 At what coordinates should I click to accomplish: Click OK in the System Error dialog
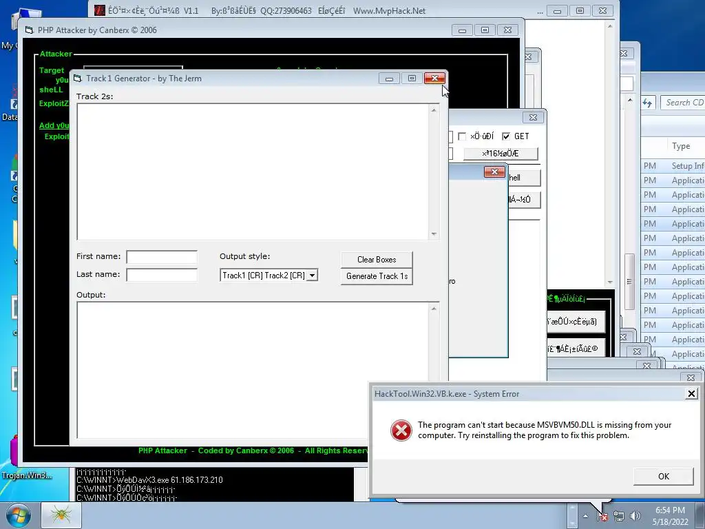click(x=663, y=477)
